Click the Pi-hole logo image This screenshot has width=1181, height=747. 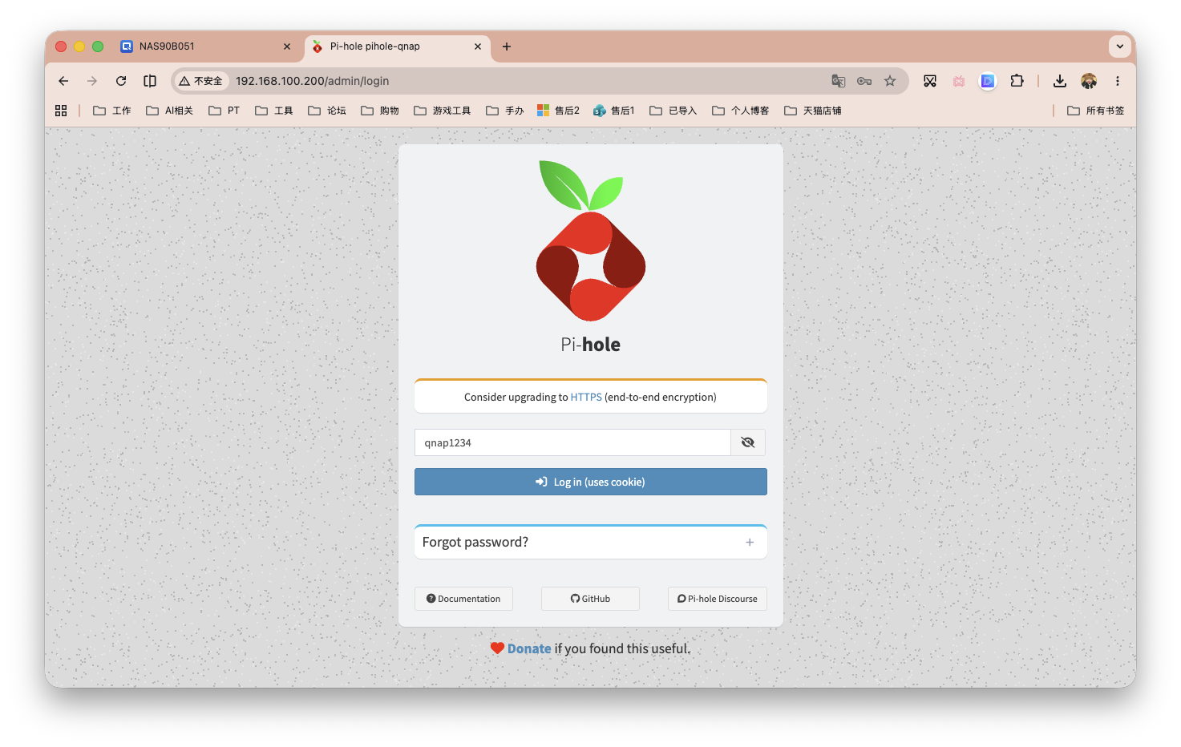click(591, 240)
